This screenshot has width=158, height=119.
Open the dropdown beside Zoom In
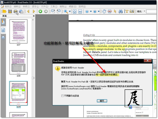tap(99, 11)
